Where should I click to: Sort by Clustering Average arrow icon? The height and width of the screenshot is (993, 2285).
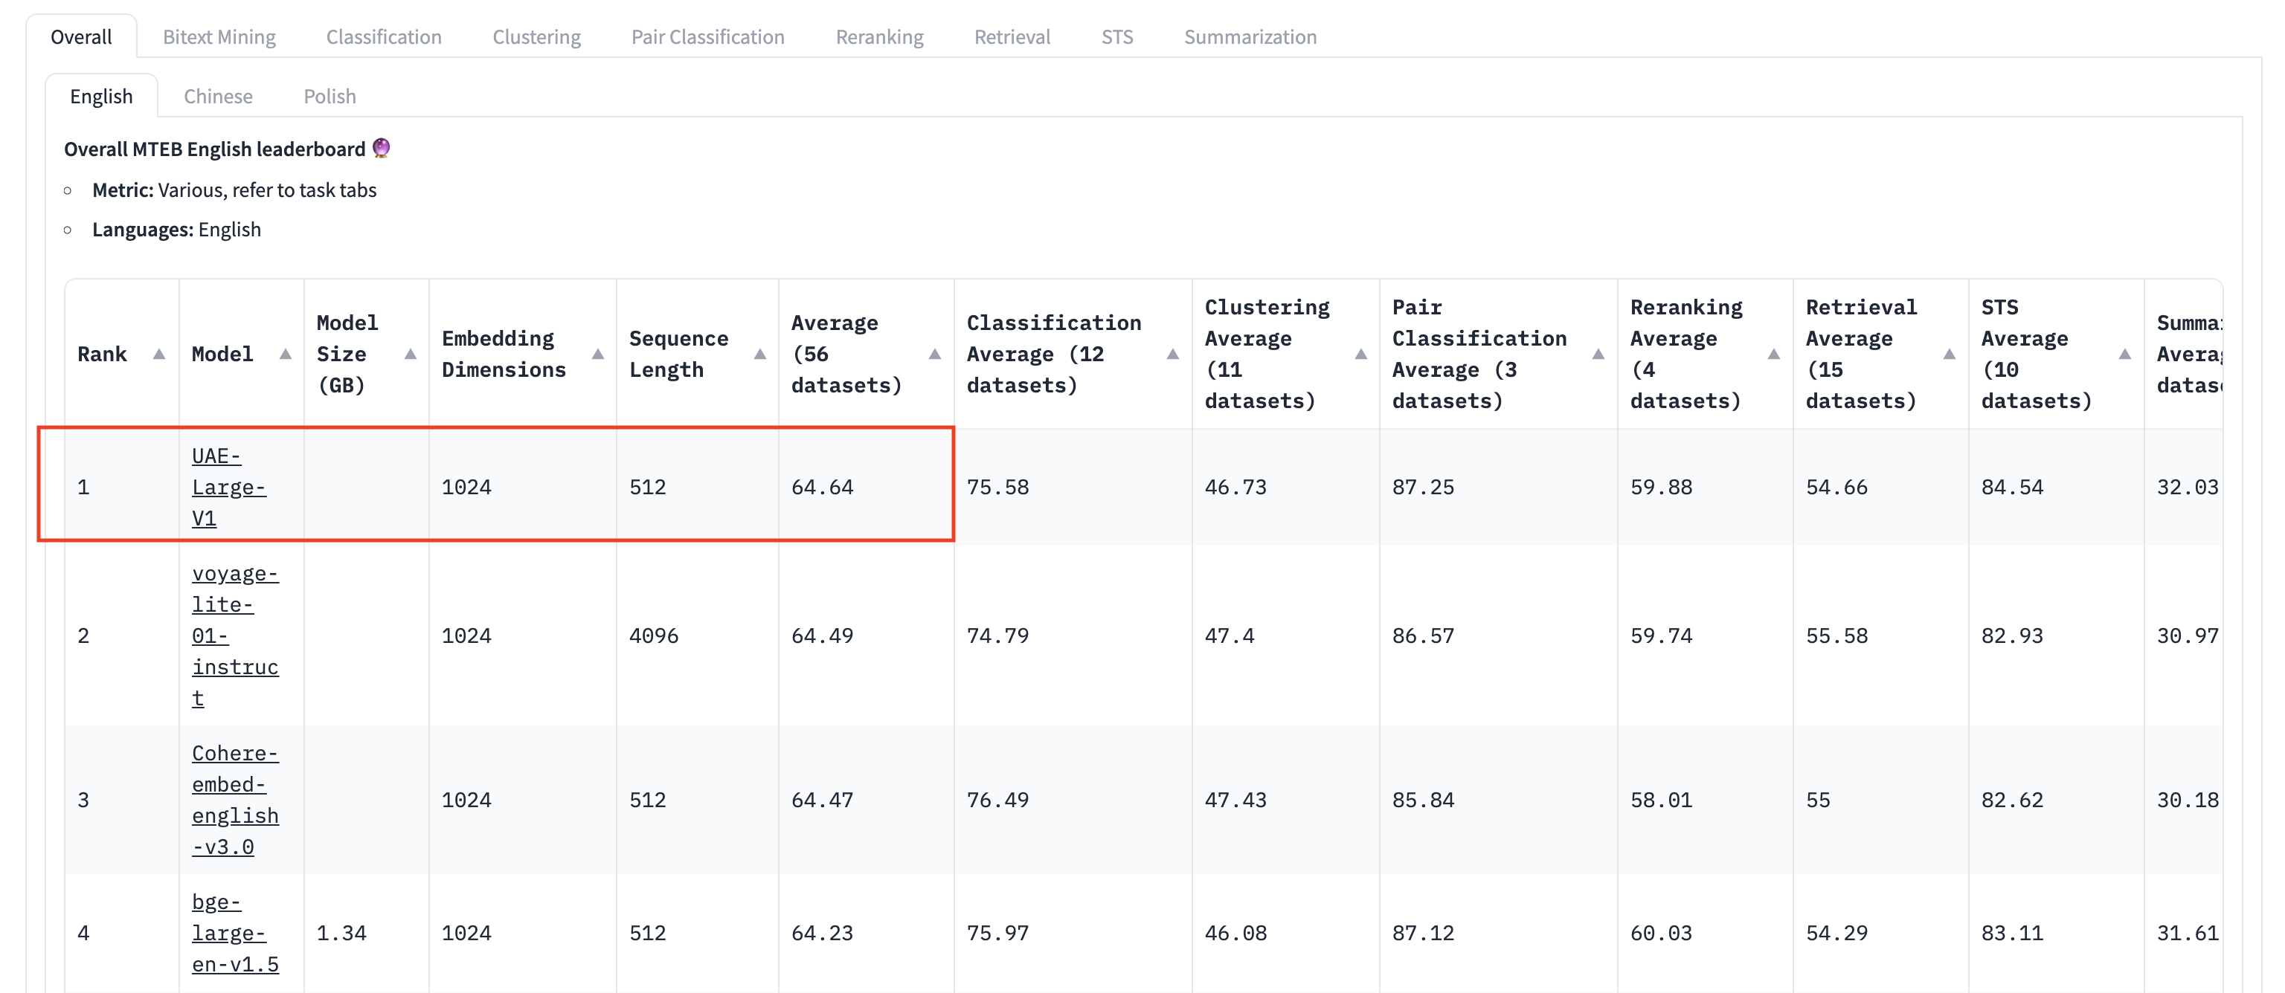coord(1360,355)
